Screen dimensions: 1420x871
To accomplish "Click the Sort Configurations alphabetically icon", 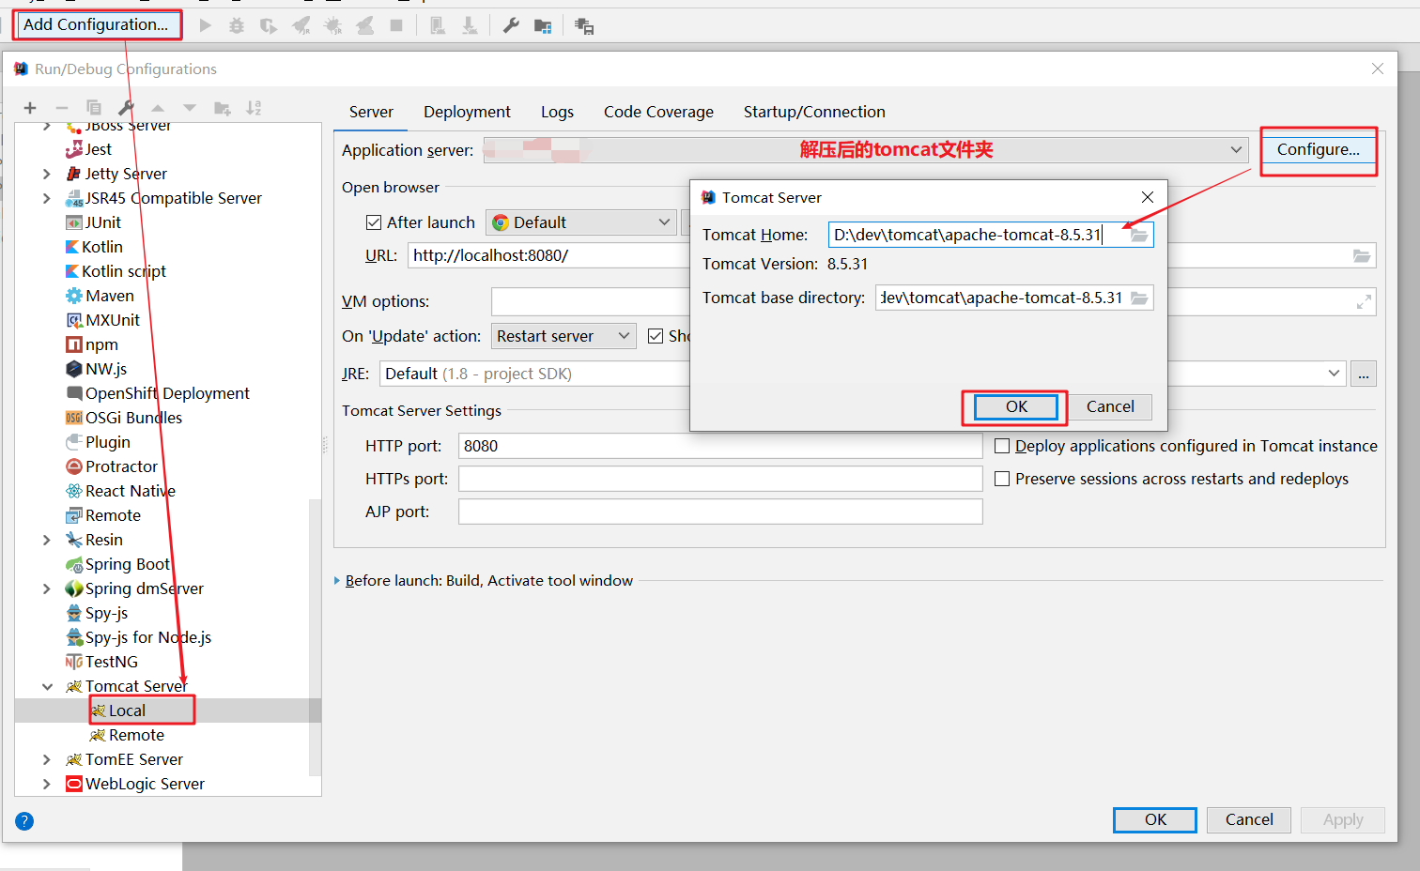I will pos(255,108).
